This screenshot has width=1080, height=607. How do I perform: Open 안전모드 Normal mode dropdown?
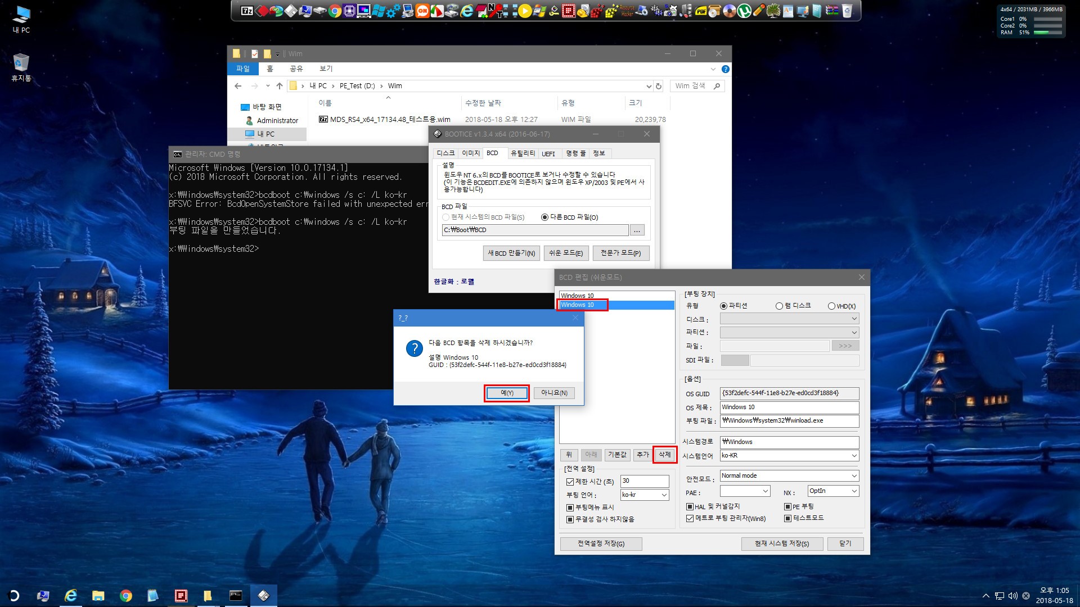[789, 475]
